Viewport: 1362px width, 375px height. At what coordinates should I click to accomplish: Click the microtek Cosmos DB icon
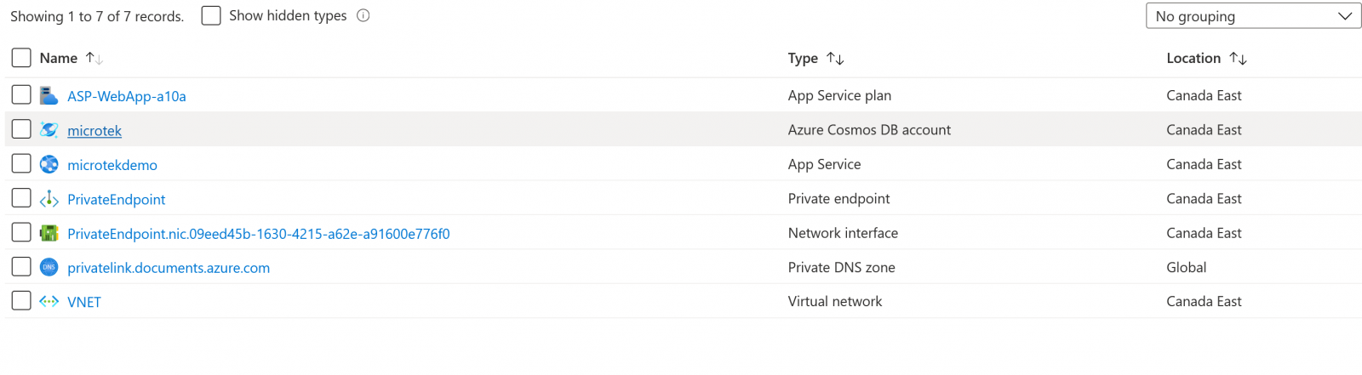pos(49,130)
